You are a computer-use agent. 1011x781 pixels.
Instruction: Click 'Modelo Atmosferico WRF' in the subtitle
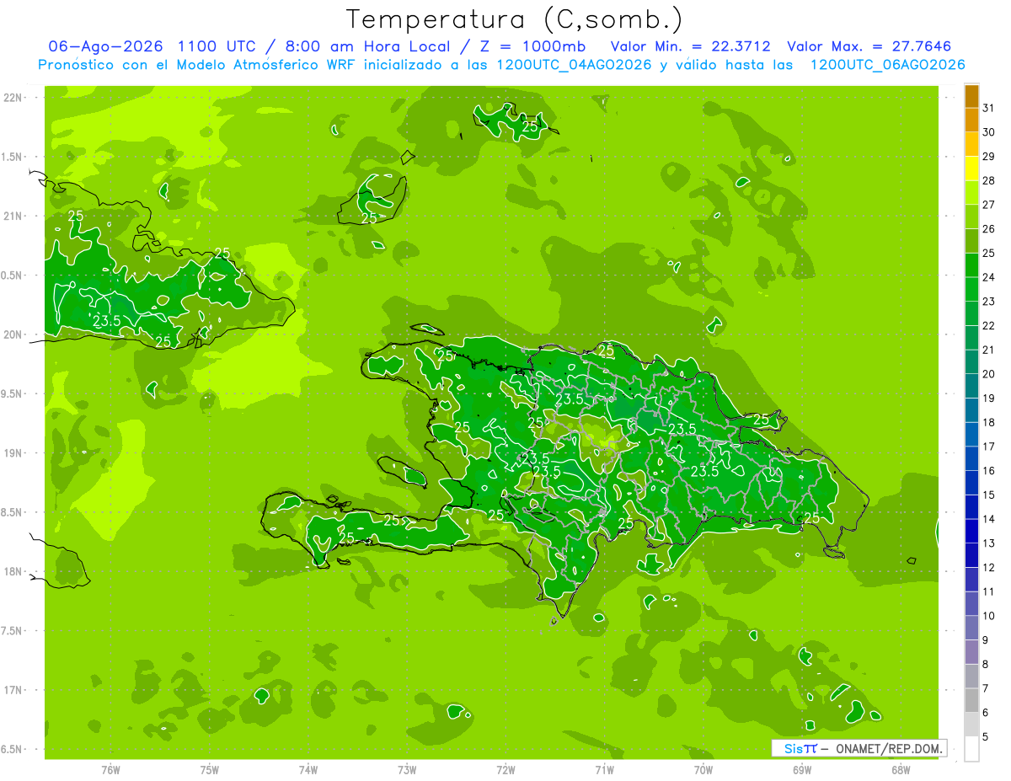277,65
